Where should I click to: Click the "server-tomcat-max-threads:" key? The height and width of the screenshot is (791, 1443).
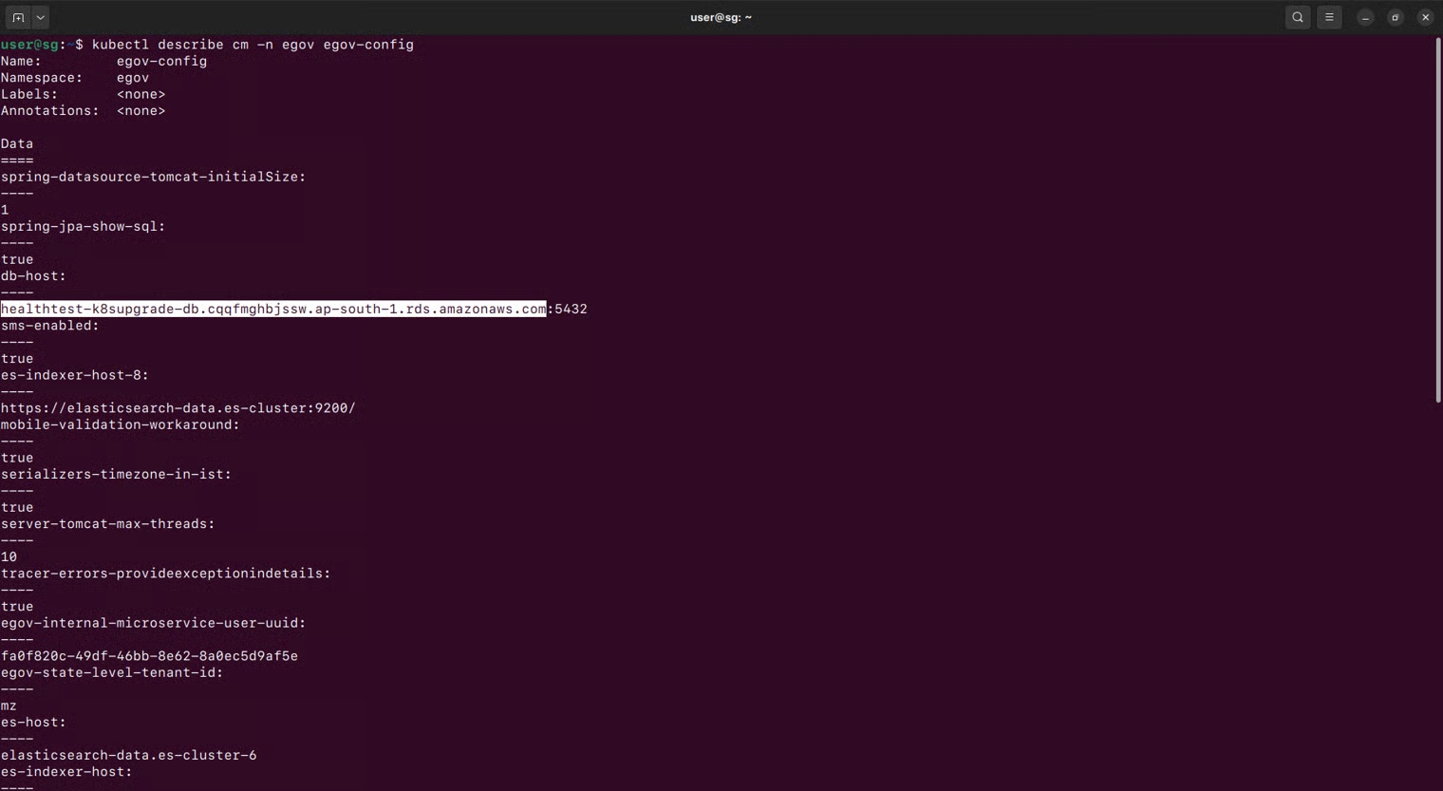(107, 524)
